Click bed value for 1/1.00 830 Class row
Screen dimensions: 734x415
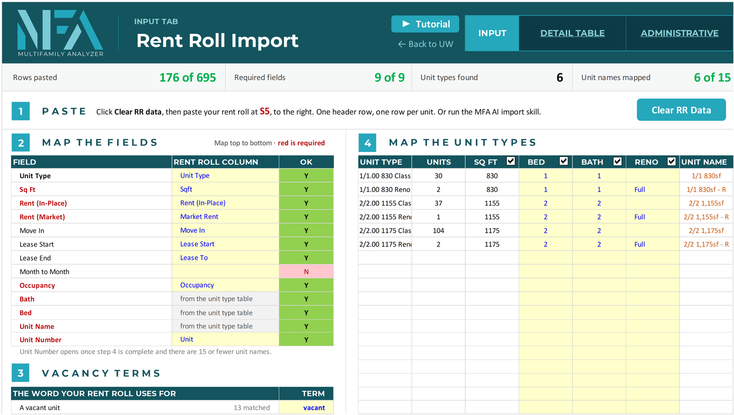click(545, 175)
